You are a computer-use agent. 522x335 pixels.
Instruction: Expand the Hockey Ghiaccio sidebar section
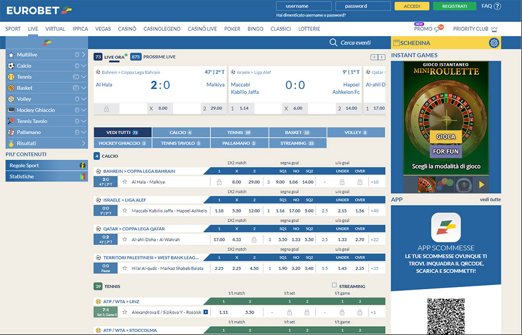pos(83,110)
